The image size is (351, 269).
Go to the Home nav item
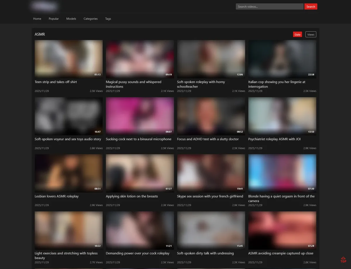click(37, 19)
